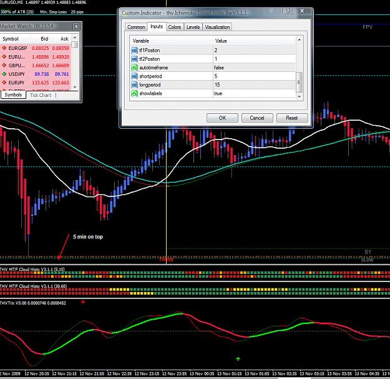Screen dimensions: 390x379
Task: Click the showlabels boolean variable icon
Action: 134,94
